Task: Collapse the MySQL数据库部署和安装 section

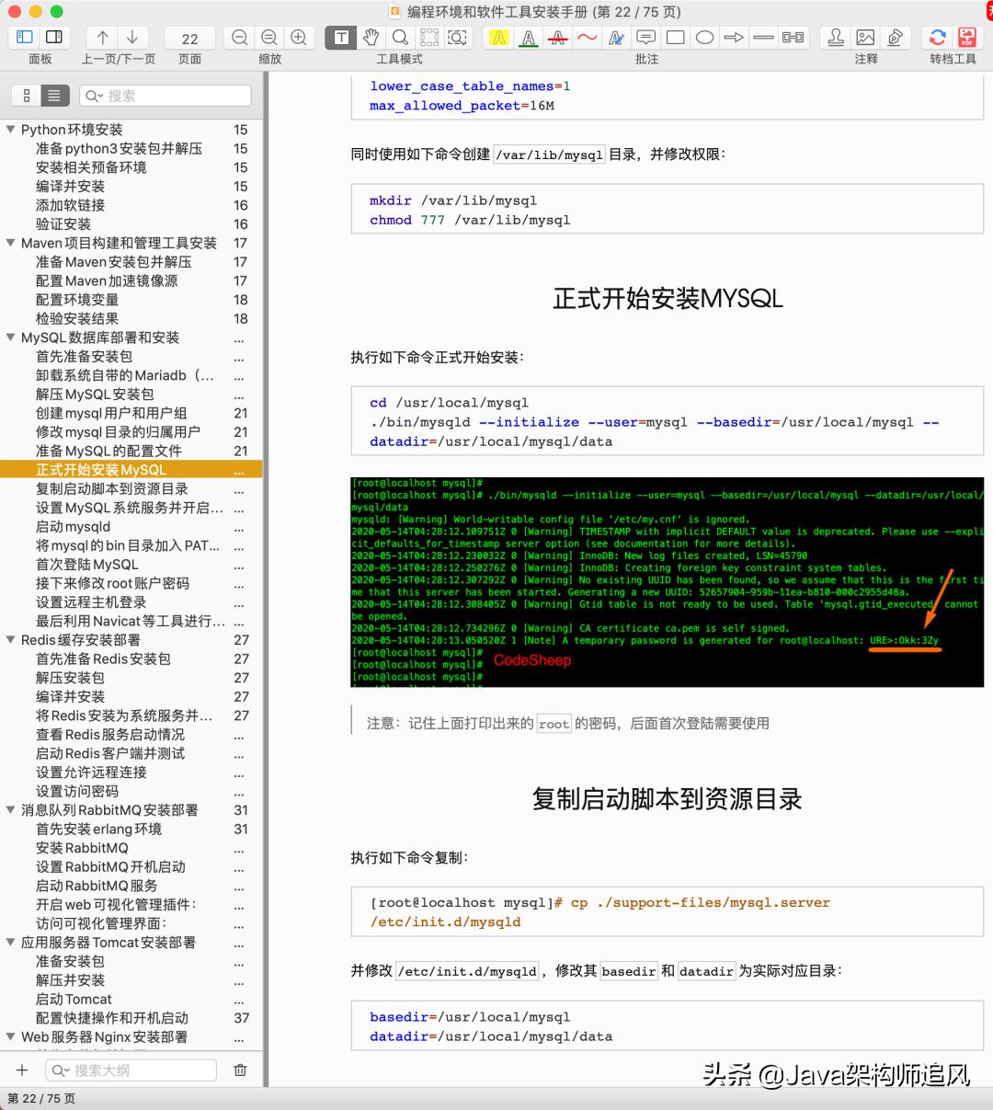Action: 9,338
